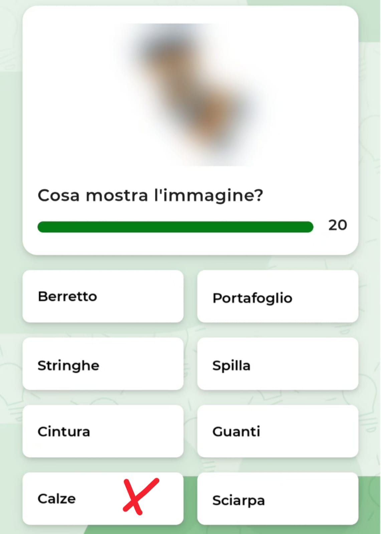Screen dimensions: 381x534
Task: Click the question "Cosa mostra l'immagine?"
Action: click(150, 195)
